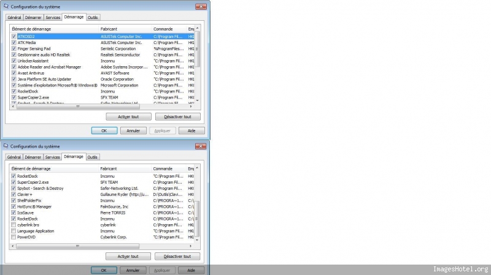Click horizontal scrollbar left arrow in lower window

[12, 246]
